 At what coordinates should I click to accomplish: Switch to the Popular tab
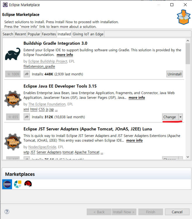34,34
